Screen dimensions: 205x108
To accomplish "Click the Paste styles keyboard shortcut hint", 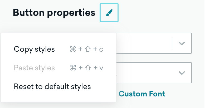I will 86,68.
